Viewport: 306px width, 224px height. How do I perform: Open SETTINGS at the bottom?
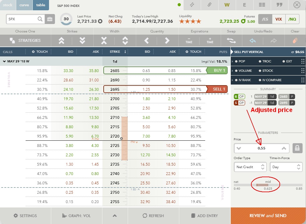click(25, 216)
